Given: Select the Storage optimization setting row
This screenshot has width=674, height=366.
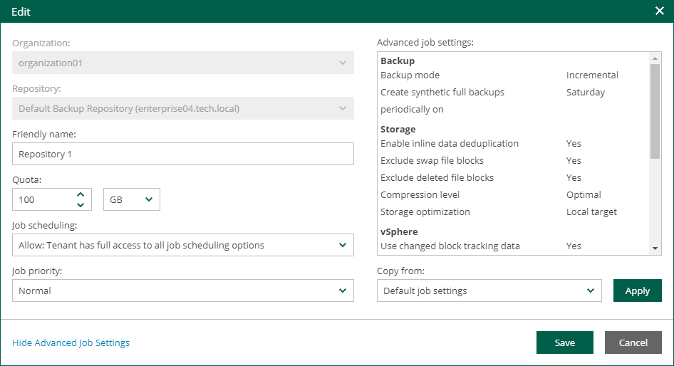Looking at the screenshot, I should [x=499, y=212].
